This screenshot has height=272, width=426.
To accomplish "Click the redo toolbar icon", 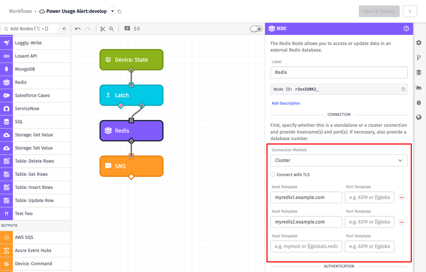I will [88, 29].
